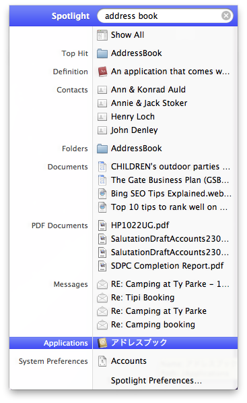The image size is (247, 403).
Task: Click contact card icon for Henry Loch
Action: 102,117
